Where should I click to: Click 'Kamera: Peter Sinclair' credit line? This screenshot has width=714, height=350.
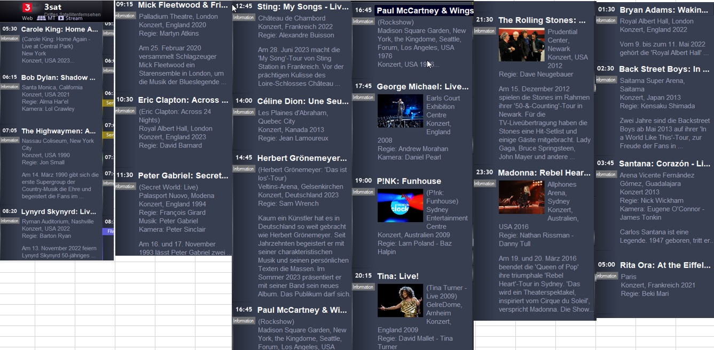coord(172,230)
